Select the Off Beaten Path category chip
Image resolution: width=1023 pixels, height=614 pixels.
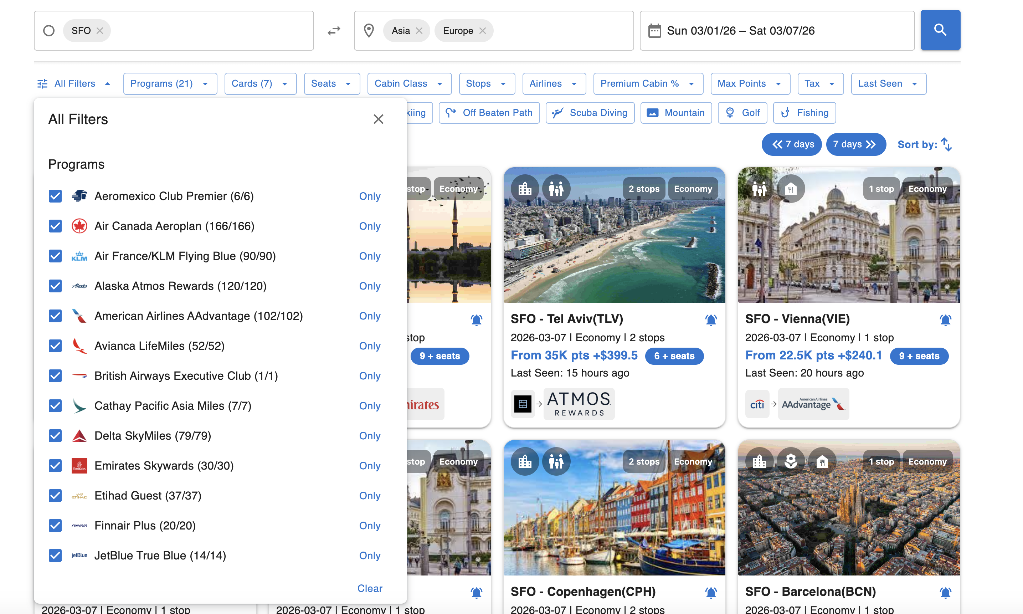(x=489, y=113)
